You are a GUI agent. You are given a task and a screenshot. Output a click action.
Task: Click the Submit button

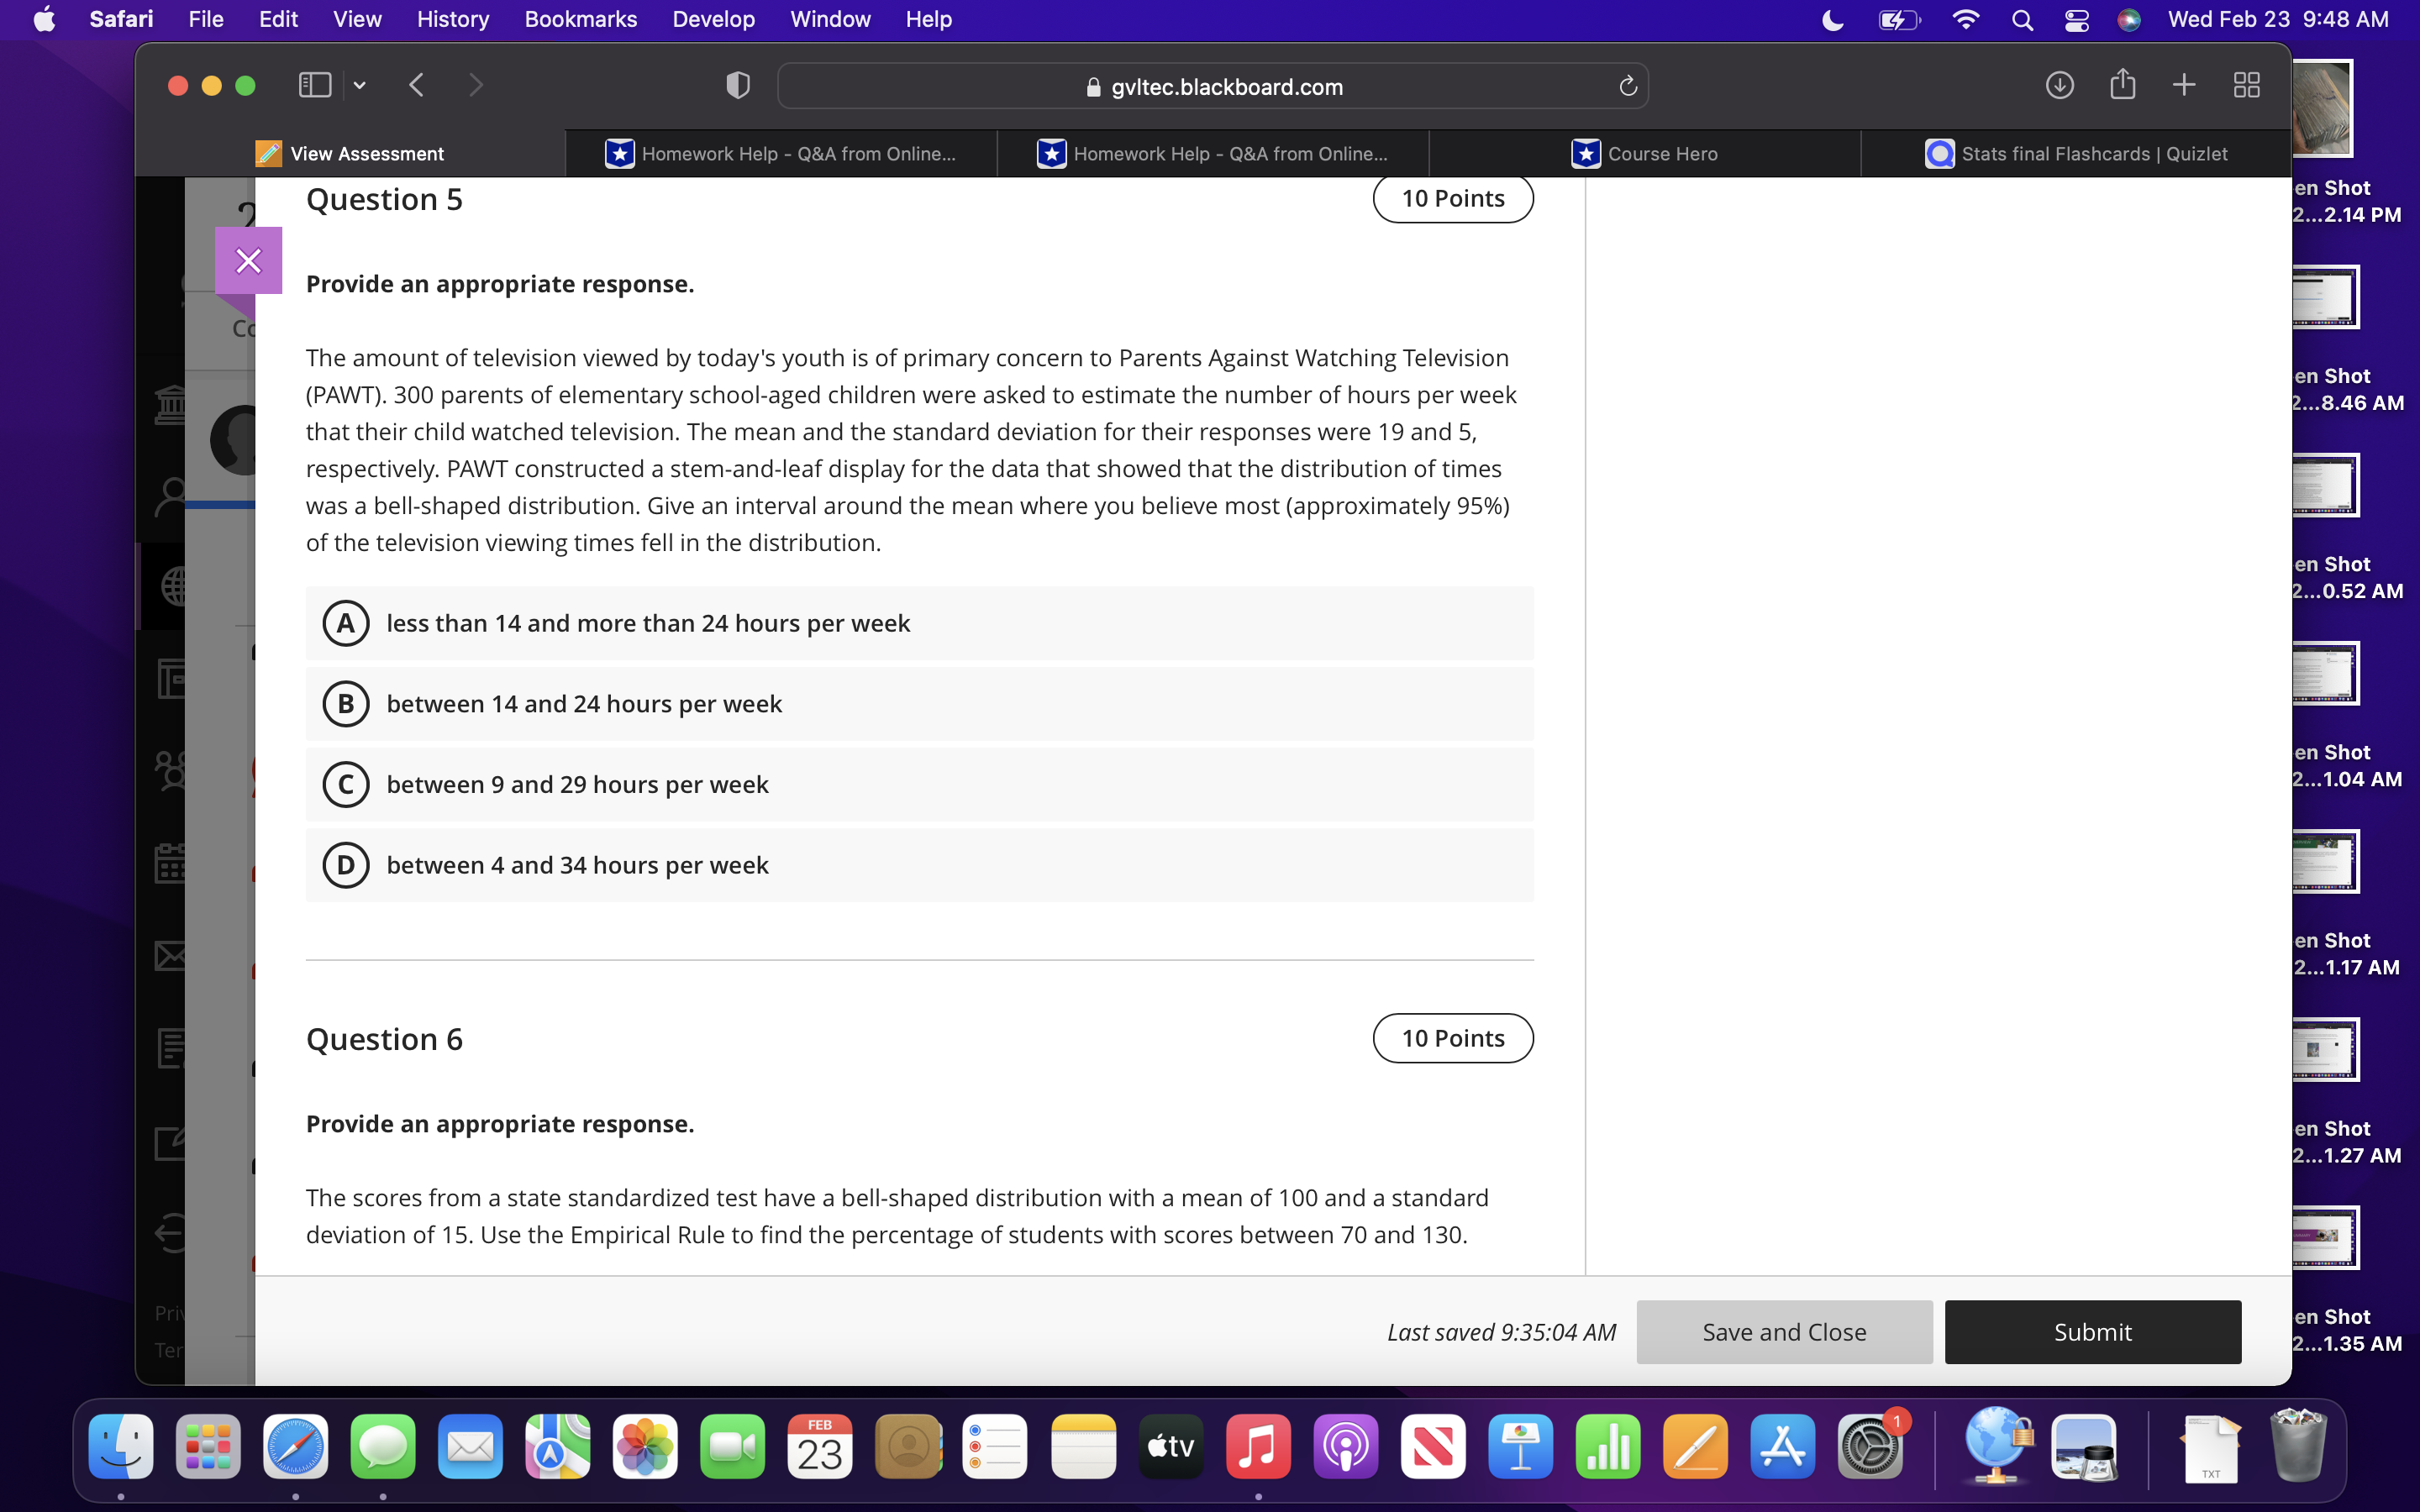(x=2092, y=1331)
